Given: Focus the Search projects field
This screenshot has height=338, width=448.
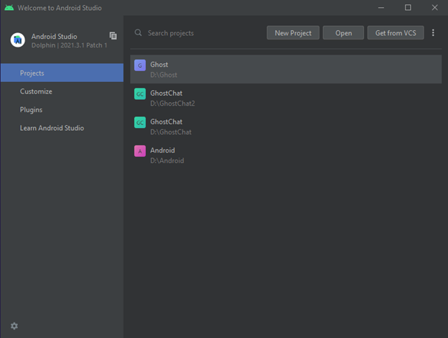Looking at the screenshot, I should coord(197,33).
